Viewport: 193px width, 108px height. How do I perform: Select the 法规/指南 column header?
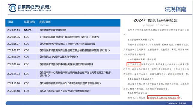(x=44, y=22)
